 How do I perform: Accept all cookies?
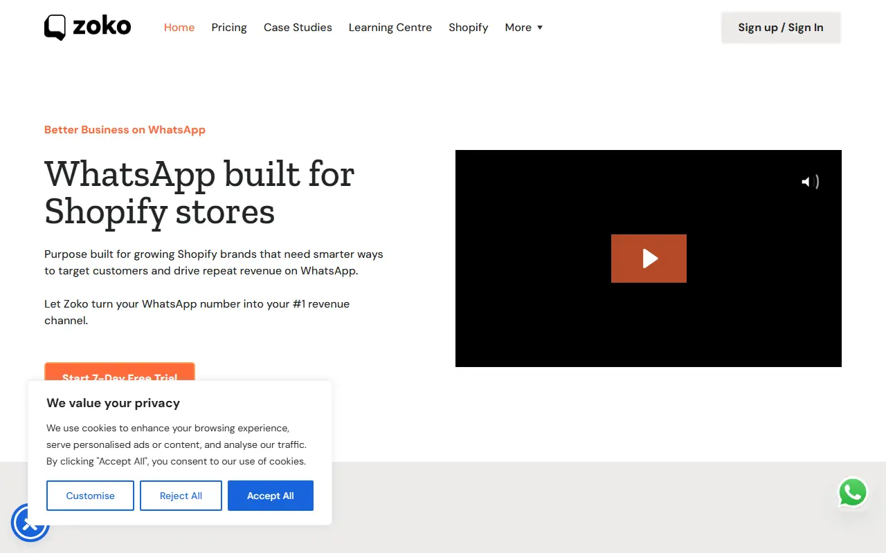point(271,496)
